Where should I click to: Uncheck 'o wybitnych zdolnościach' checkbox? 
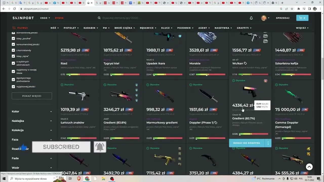click(13, 63)
